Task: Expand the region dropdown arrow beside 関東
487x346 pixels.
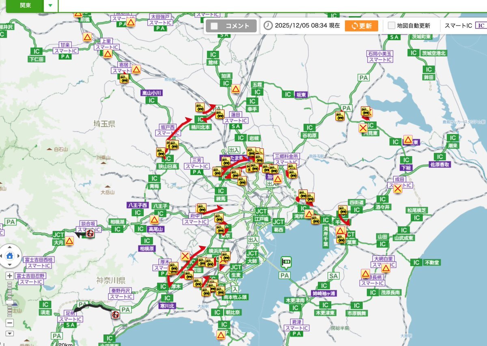Action: pyautogui.click(x=50, y=6)
